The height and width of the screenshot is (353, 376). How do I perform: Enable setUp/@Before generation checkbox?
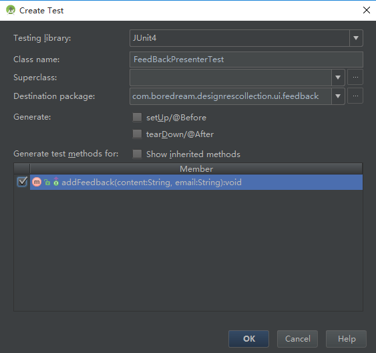pyautogui.click(x=137, y=118)
